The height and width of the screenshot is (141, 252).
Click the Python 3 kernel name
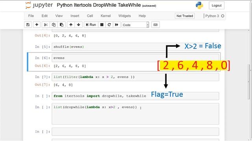[x=212, y=16]
